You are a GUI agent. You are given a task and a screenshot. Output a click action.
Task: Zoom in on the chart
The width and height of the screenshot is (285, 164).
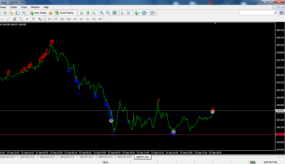coord(102,13)
